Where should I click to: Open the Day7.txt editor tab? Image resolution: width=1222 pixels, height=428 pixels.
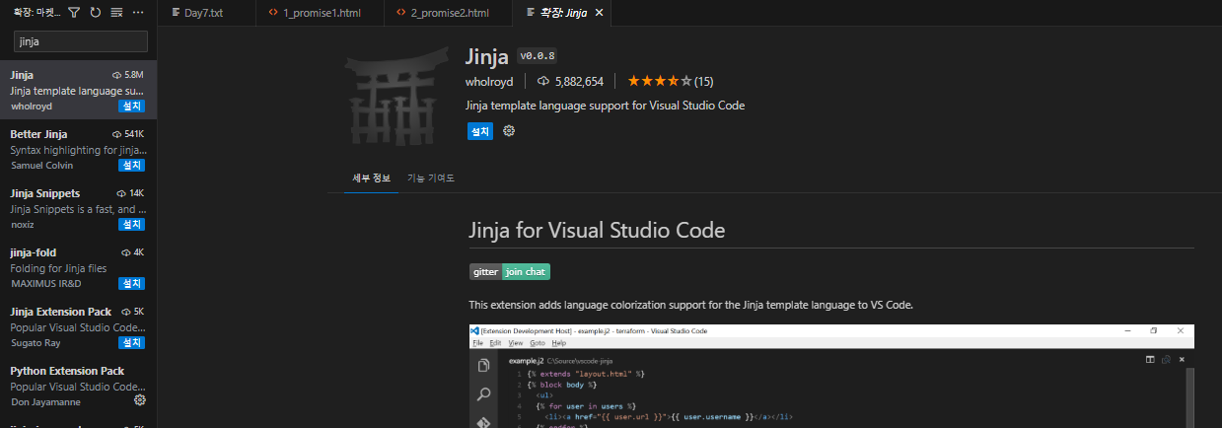click(205, 13)
